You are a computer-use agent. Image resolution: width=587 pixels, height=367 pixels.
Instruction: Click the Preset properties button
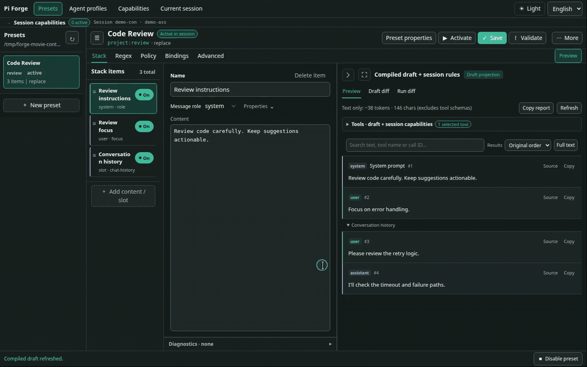pos(409,38)
